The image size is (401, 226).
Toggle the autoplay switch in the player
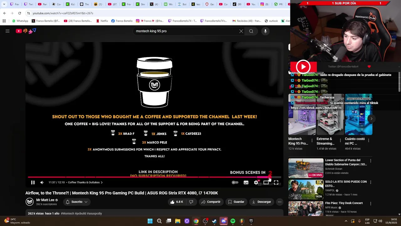pyautogui.click(x=235, y=182)
